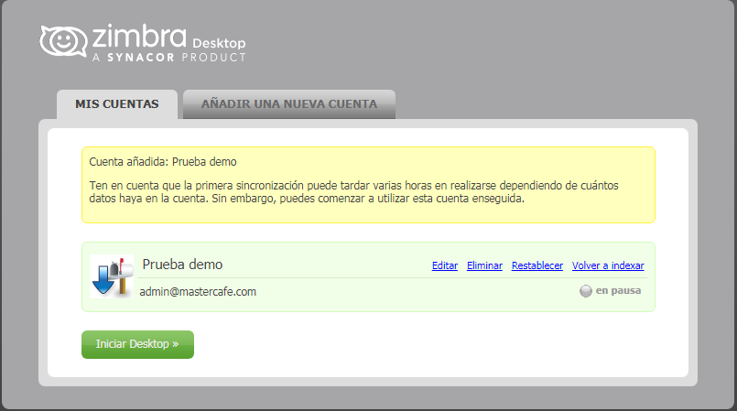Click the 'Cuenta añadida: Prueba demo' notice text
Image resolution: width=737 pixels, height=411 pixels.
tap(163, 162)
